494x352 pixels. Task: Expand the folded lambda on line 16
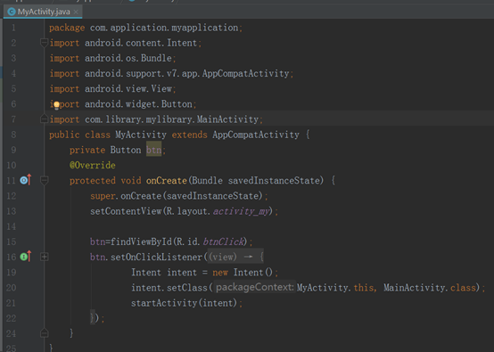pos(44,257)
